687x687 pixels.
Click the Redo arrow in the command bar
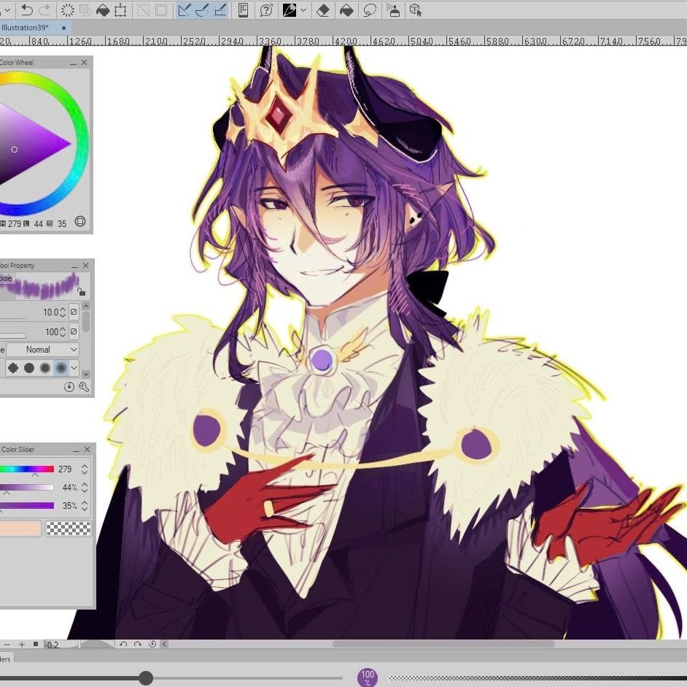click(44, 10)
